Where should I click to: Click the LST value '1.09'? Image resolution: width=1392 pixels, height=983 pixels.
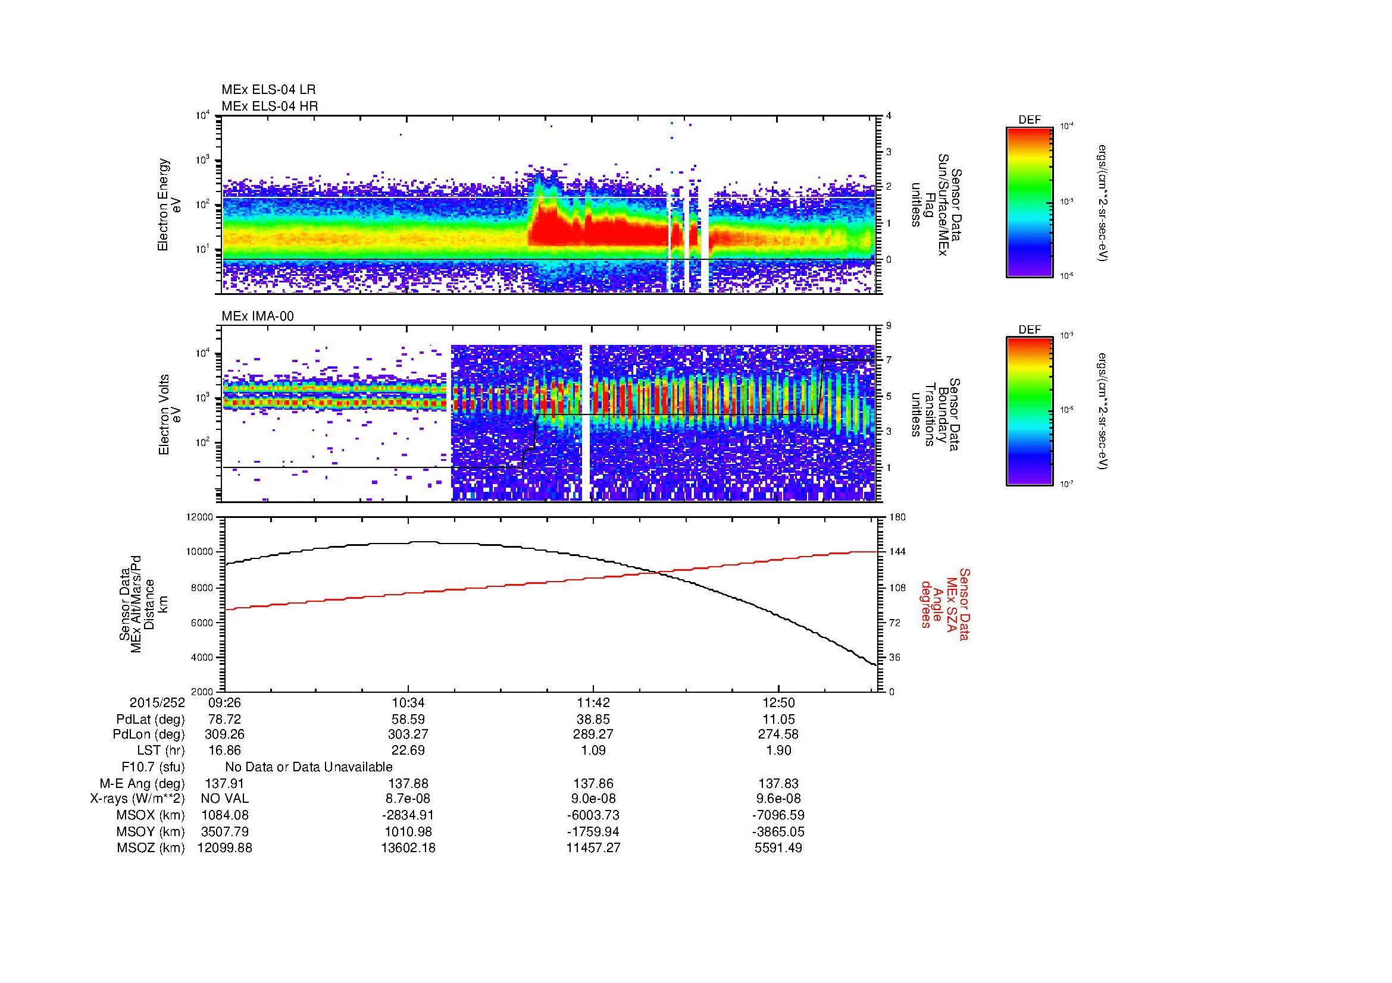[x=593, y=750]
